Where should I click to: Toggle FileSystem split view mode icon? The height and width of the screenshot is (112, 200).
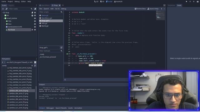[35, 62]
